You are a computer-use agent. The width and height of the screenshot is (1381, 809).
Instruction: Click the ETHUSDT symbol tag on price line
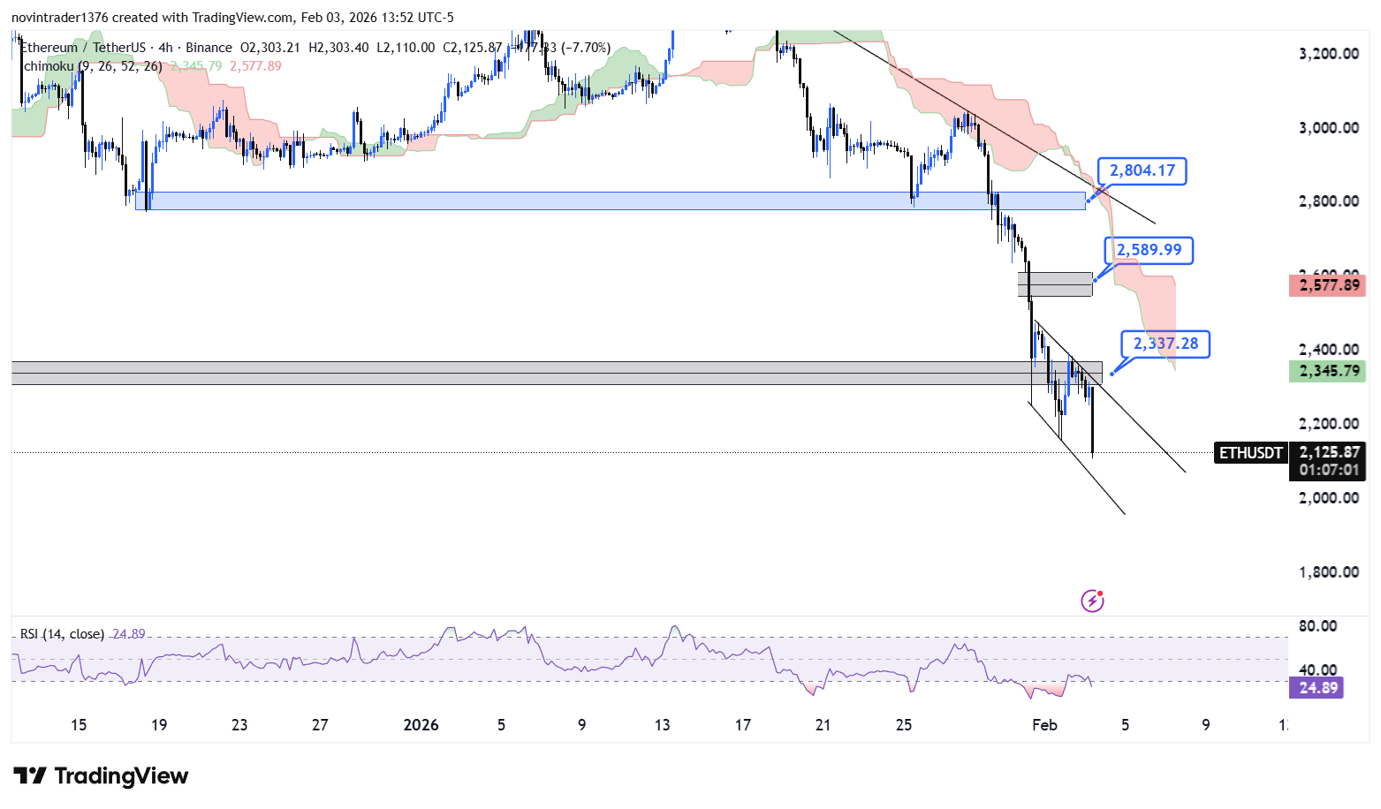coord(1250,453)
